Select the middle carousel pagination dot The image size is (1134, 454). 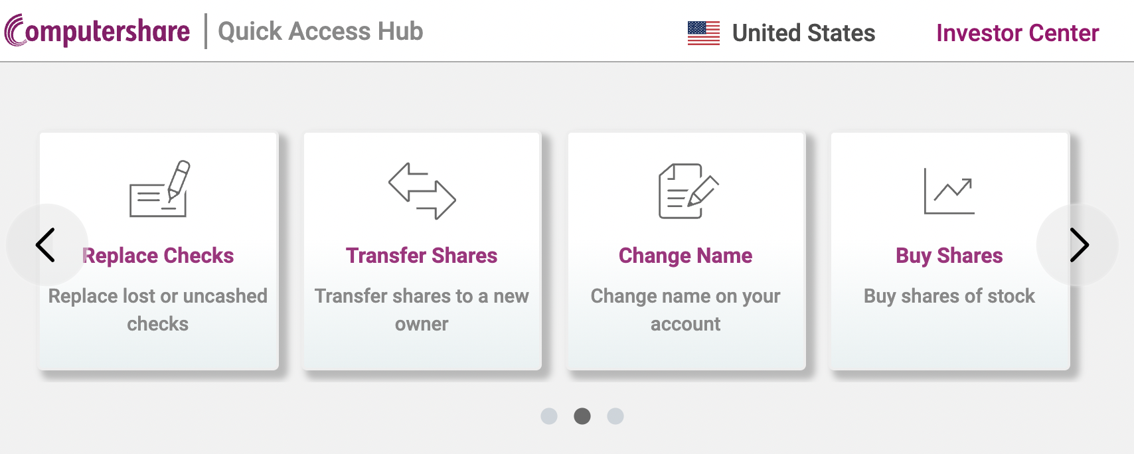[582, 416]
